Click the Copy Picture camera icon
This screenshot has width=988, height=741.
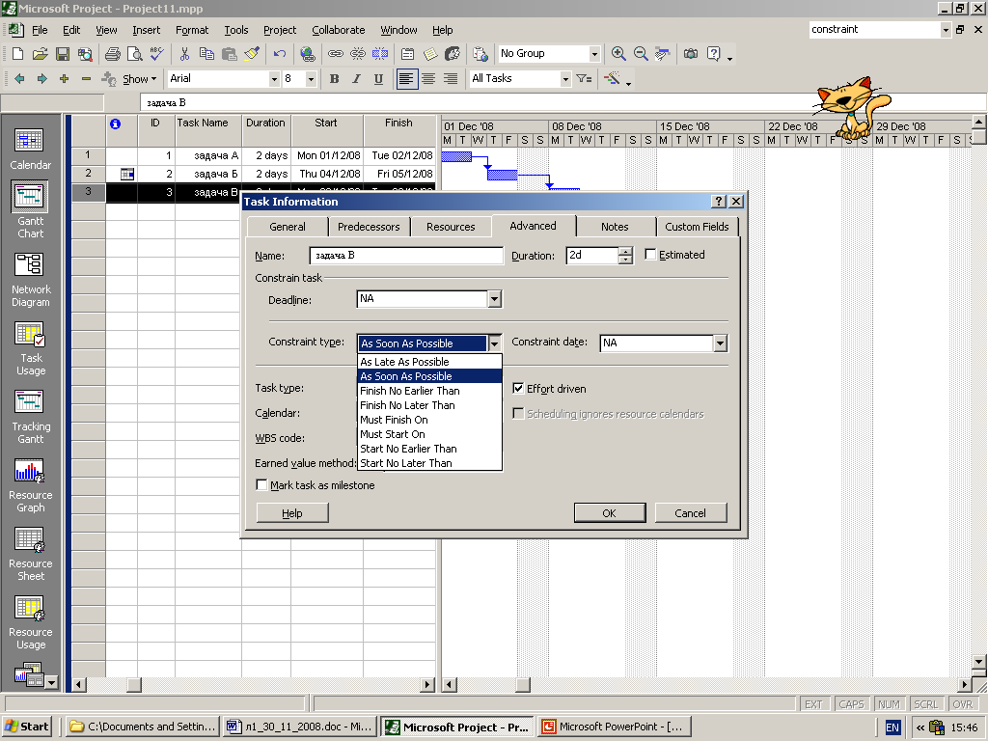click(691, 54)
